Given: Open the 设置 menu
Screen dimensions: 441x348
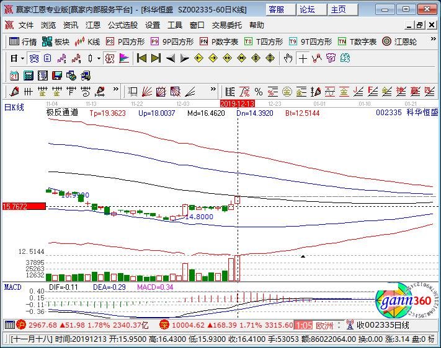Looking at the screenshot, I should point(153,25).
